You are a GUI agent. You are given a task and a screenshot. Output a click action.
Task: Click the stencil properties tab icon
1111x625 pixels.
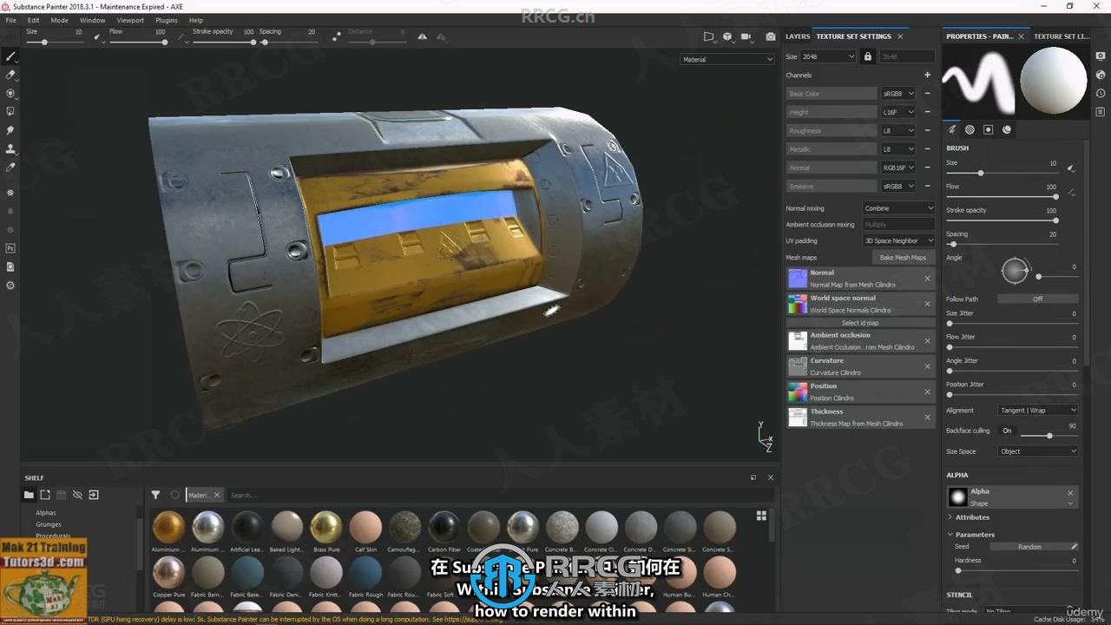click(x=989, y=129)
